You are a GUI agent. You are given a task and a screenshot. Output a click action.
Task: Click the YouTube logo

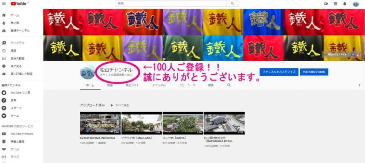tap(19, 4)
